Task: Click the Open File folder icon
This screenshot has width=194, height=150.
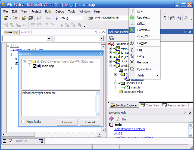Action: (x=24, y=18)
